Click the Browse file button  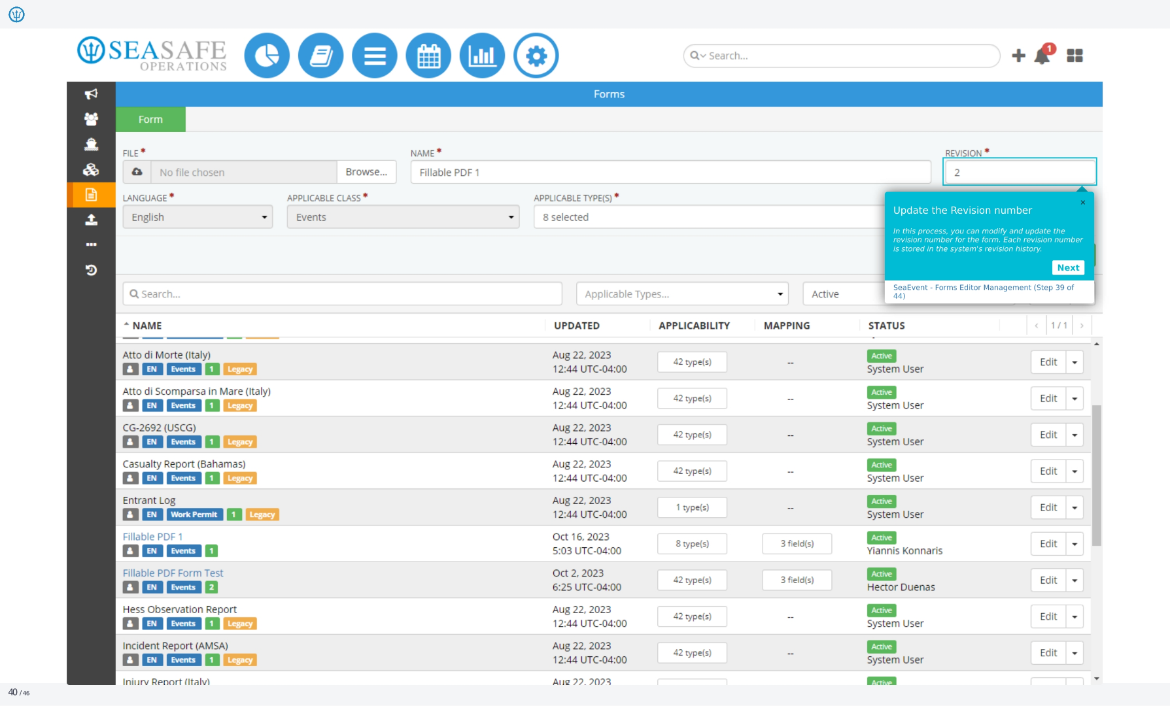tap(366, 172)
